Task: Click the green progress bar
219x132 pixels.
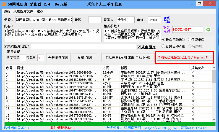Action: (x=109, y=124)
